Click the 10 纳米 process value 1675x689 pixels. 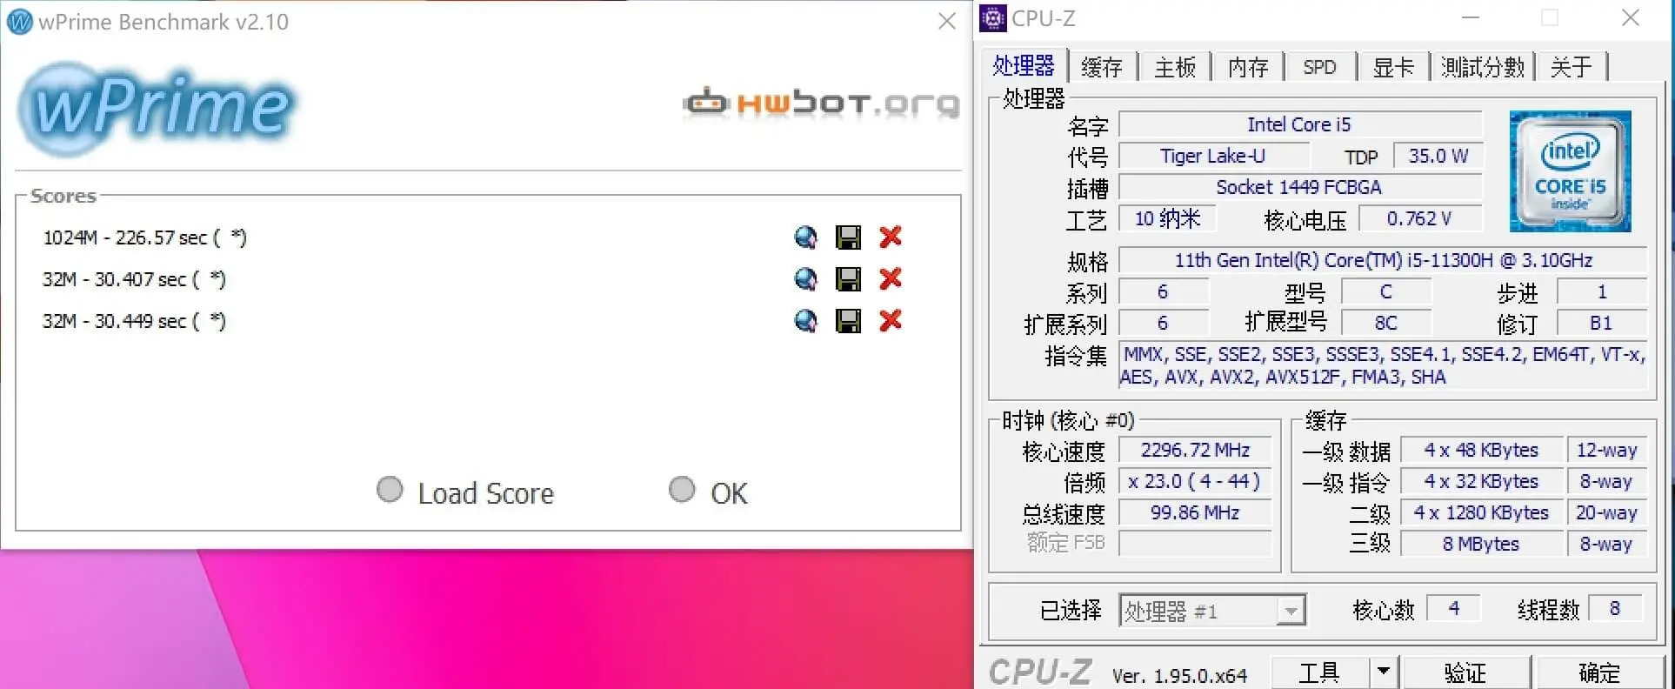coord(1167,218)
